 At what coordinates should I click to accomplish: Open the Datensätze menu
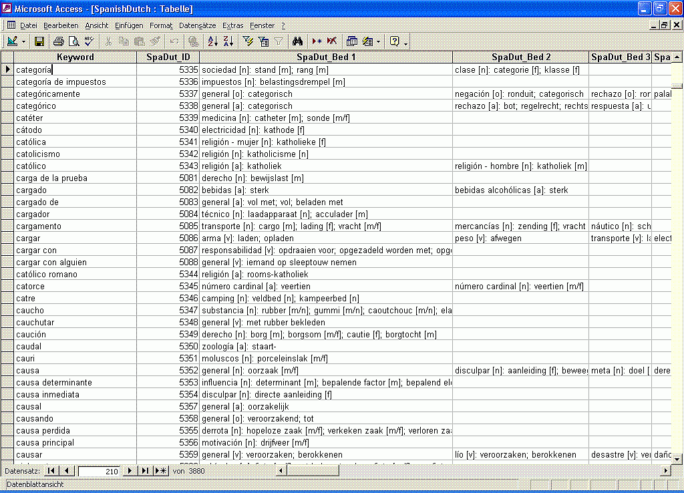197,26
